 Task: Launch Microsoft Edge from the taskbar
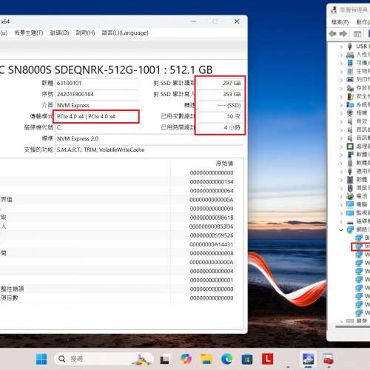tap(227, 359)
